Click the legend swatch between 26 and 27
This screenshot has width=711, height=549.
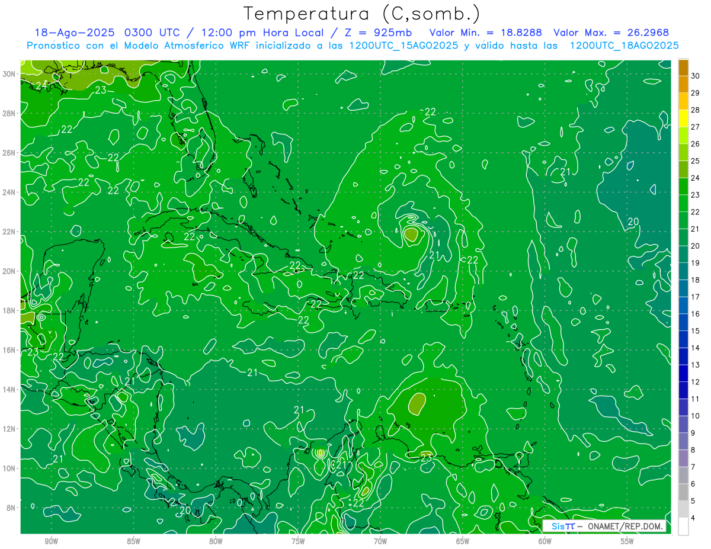(x=683, y=136)
